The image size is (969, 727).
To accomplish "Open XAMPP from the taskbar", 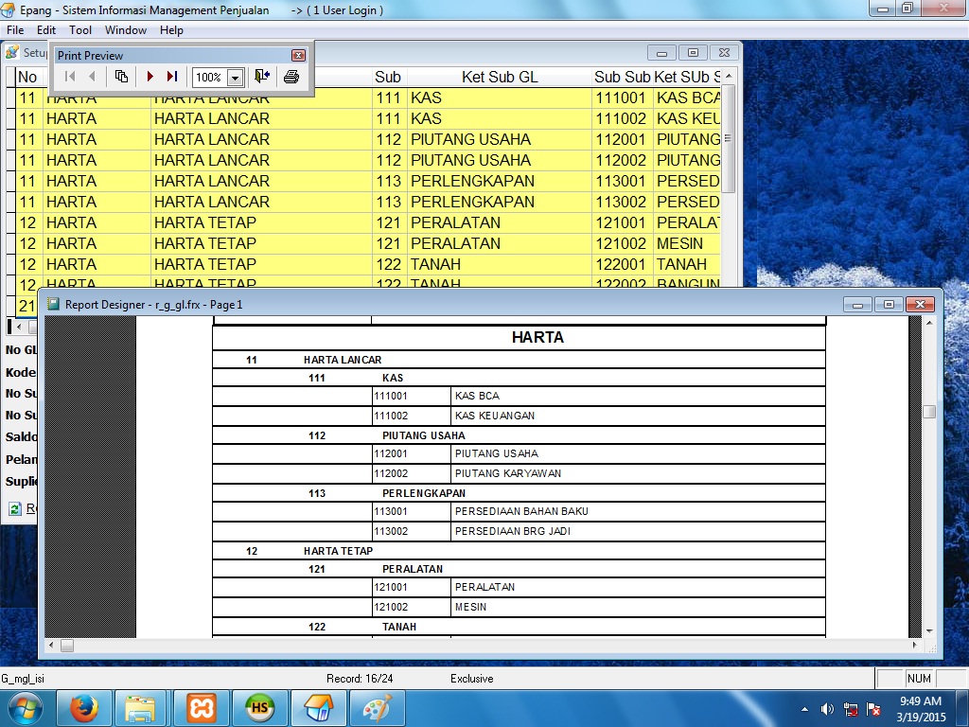I will [x=201, y=708].
